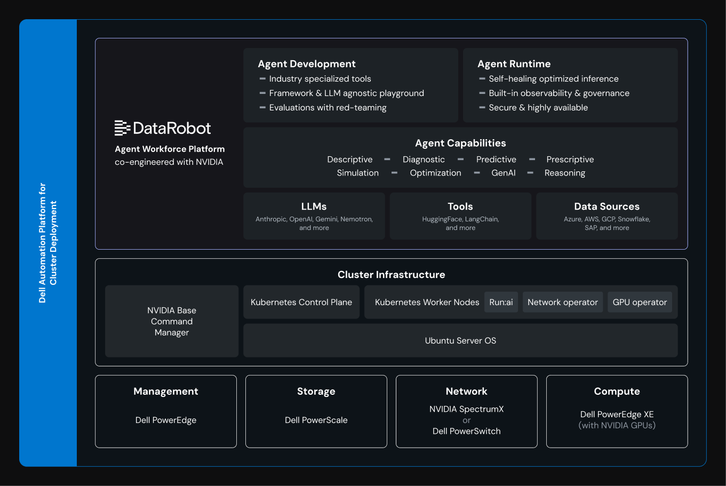
Task: Click the blue Dell Automation Platform sidebar
Action: pyautogui.click(x=48, y=243)
